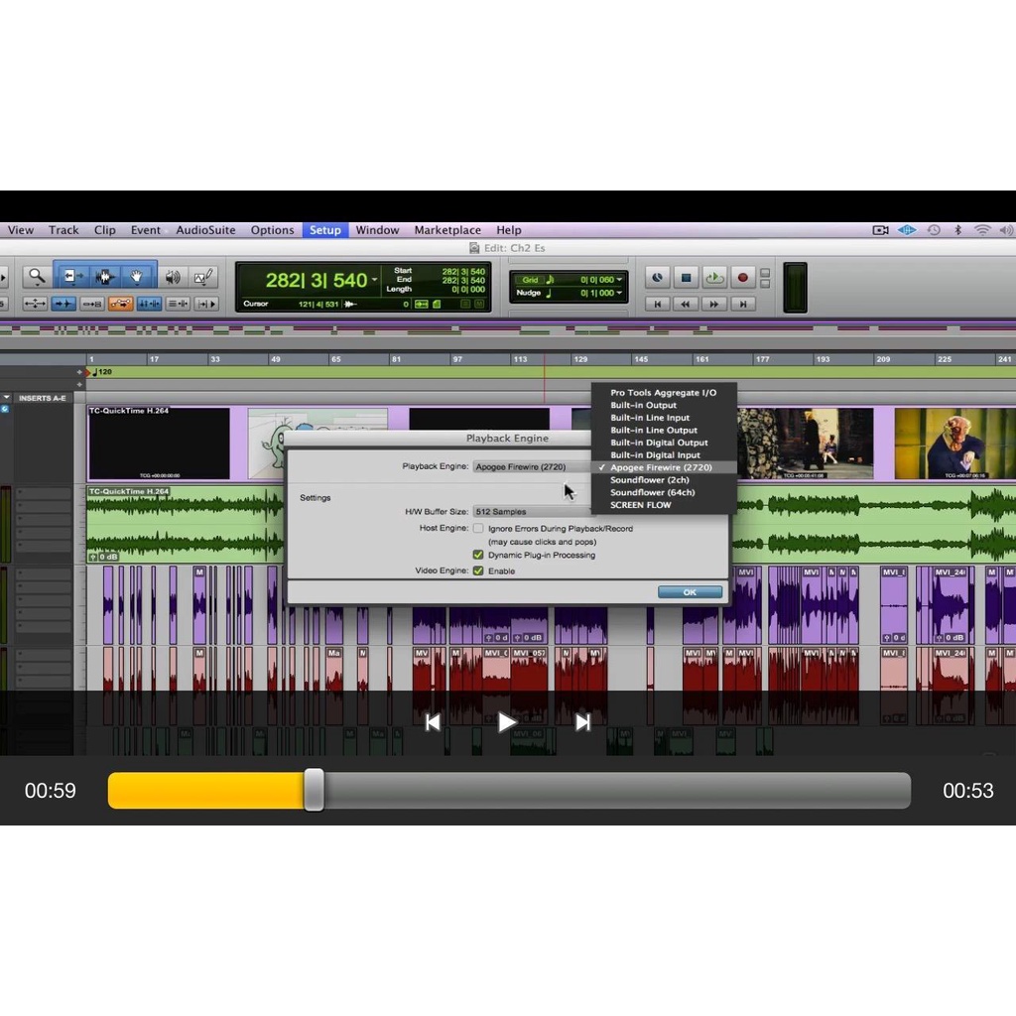Click Go to End transport button
This screenshot has height=1016, width=1016.
pos(742,304)
